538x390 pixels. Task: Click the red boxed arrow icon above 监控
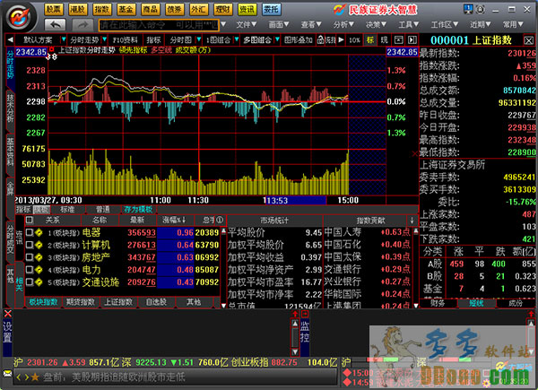(x=304, y=314)
